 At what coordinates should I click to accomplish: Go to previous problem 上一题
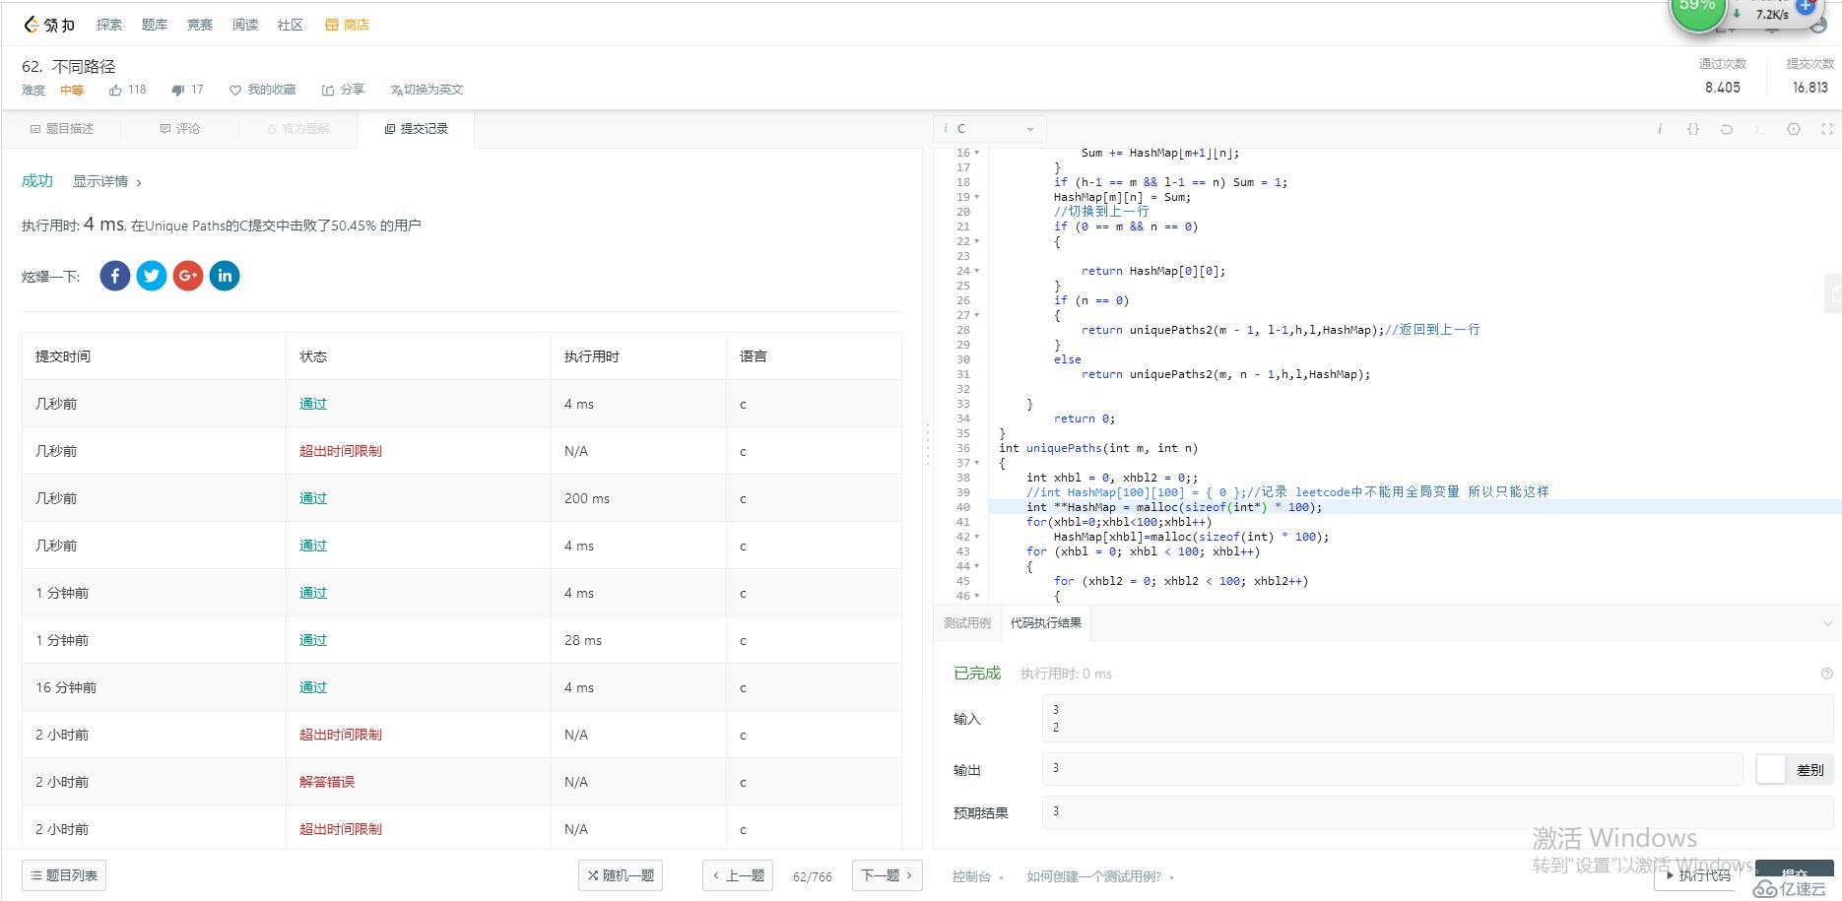coord(738,875)
